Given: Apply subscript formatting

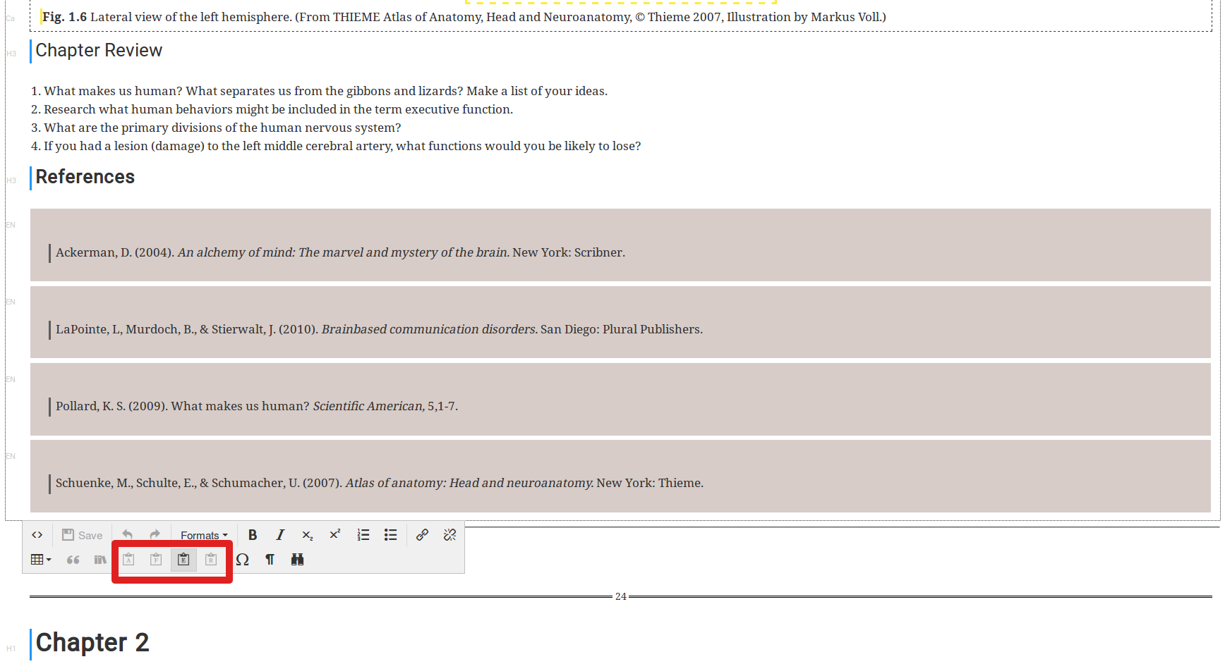Looking at the screenshot, I should pos(308,535).
